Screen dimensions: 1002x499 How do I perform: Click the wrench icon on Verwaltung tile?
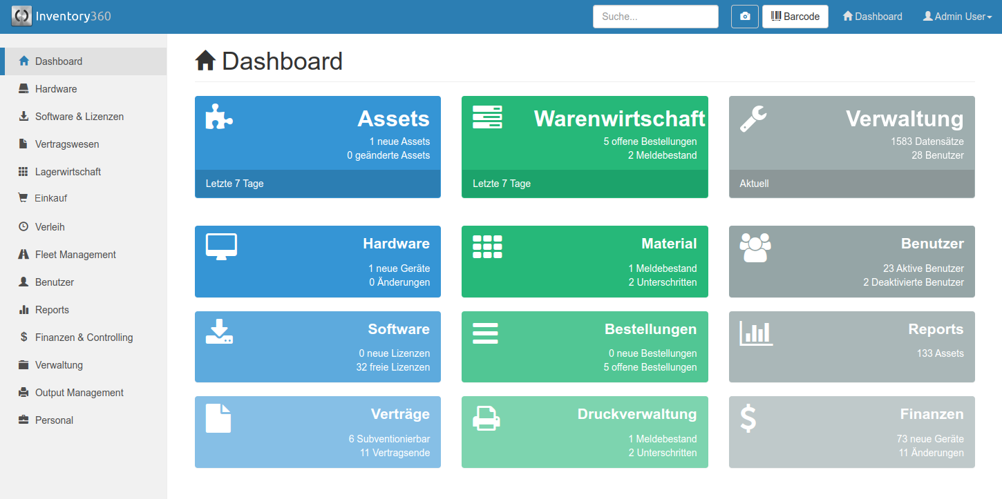click(x=753, y=119)
